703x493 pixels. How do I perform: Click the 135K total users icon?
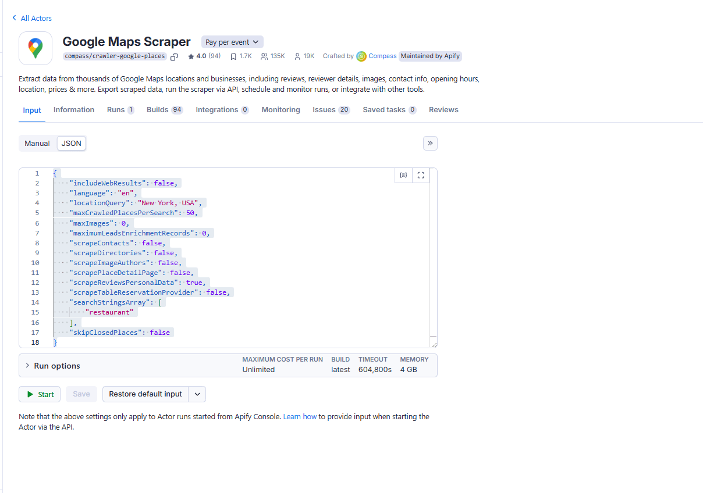pyautogui.click(x=264, y=56)
